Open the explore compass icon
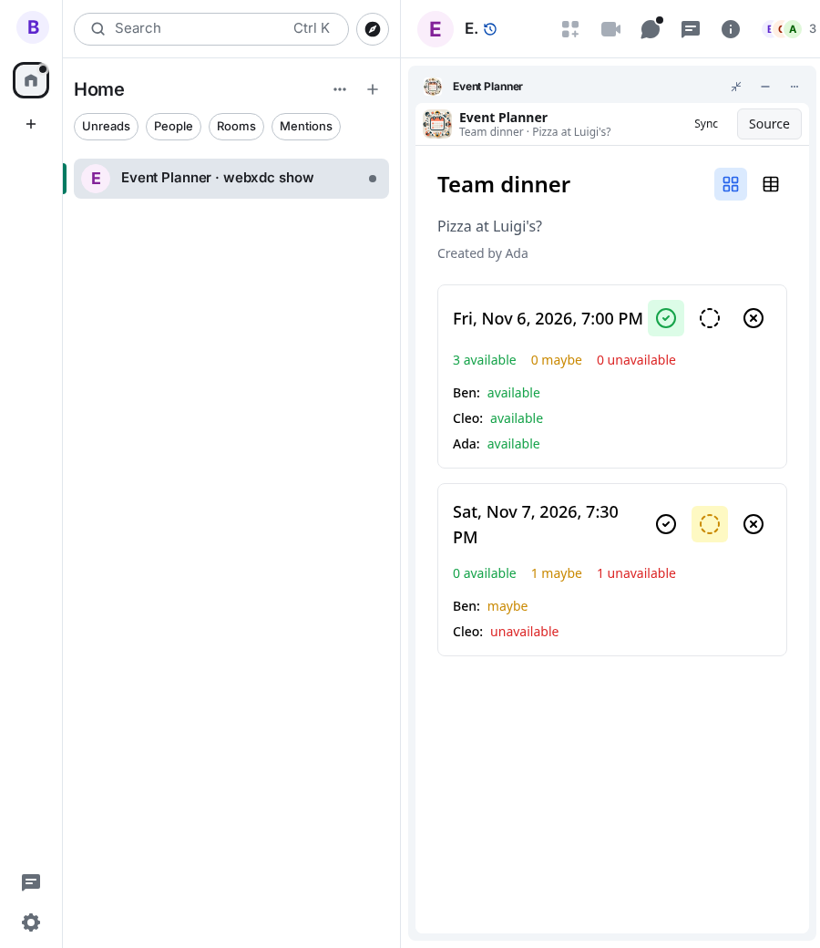Image resolution: width=820 pixels, height=948 pixels. pos(373,29)
